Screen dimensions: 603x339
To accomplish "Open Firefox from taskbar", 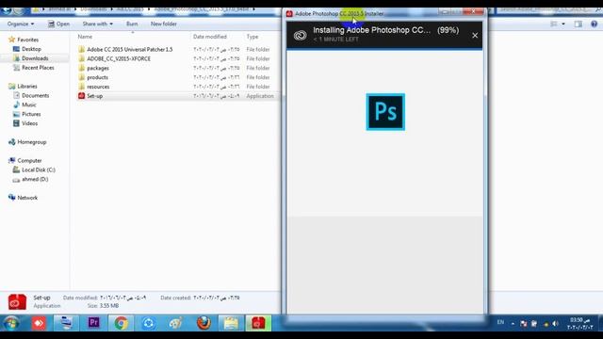I will (204, 323).
